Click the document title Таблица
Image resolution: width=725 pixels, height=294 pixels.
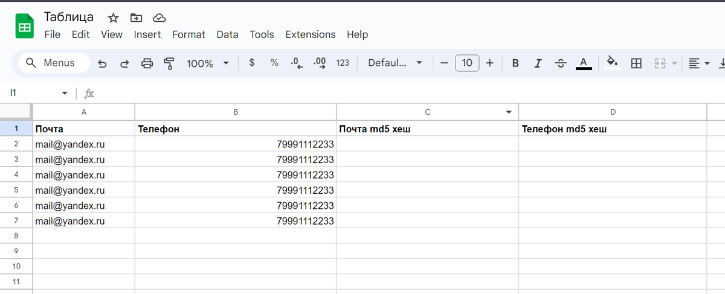coord(69,16)
